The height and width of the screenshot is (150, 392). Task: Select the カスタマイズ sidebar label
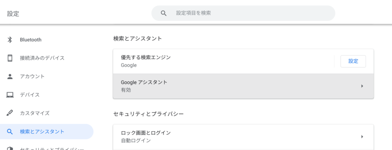click(x=35, y=113)
